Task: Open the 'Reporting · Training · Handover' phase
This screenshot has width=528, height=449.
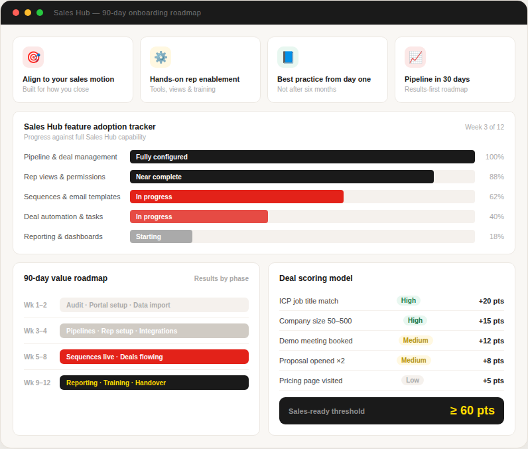Action: (x=155, y=383)
